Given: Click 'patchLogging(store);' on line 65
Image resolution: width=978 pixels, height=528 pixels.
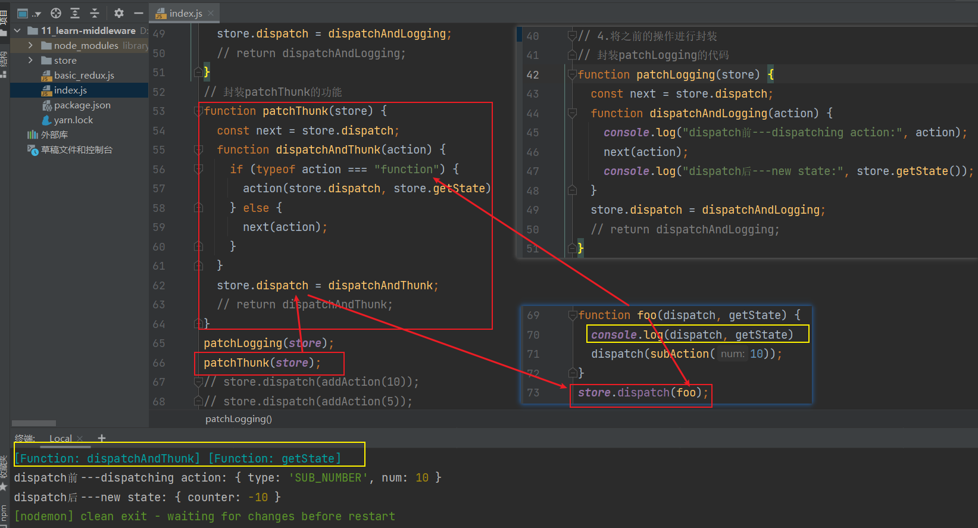Looking at the screenshot, I should coord(268,343).
